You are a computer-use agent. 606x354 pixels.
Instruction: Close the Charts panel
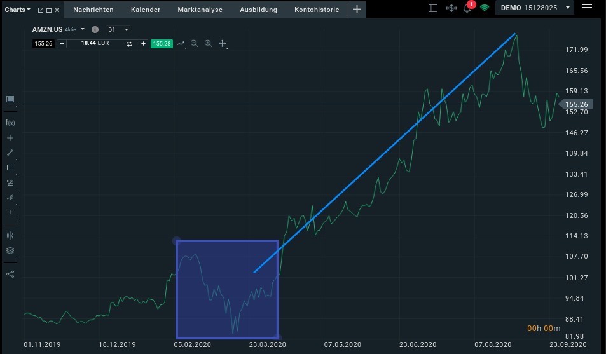57,10
